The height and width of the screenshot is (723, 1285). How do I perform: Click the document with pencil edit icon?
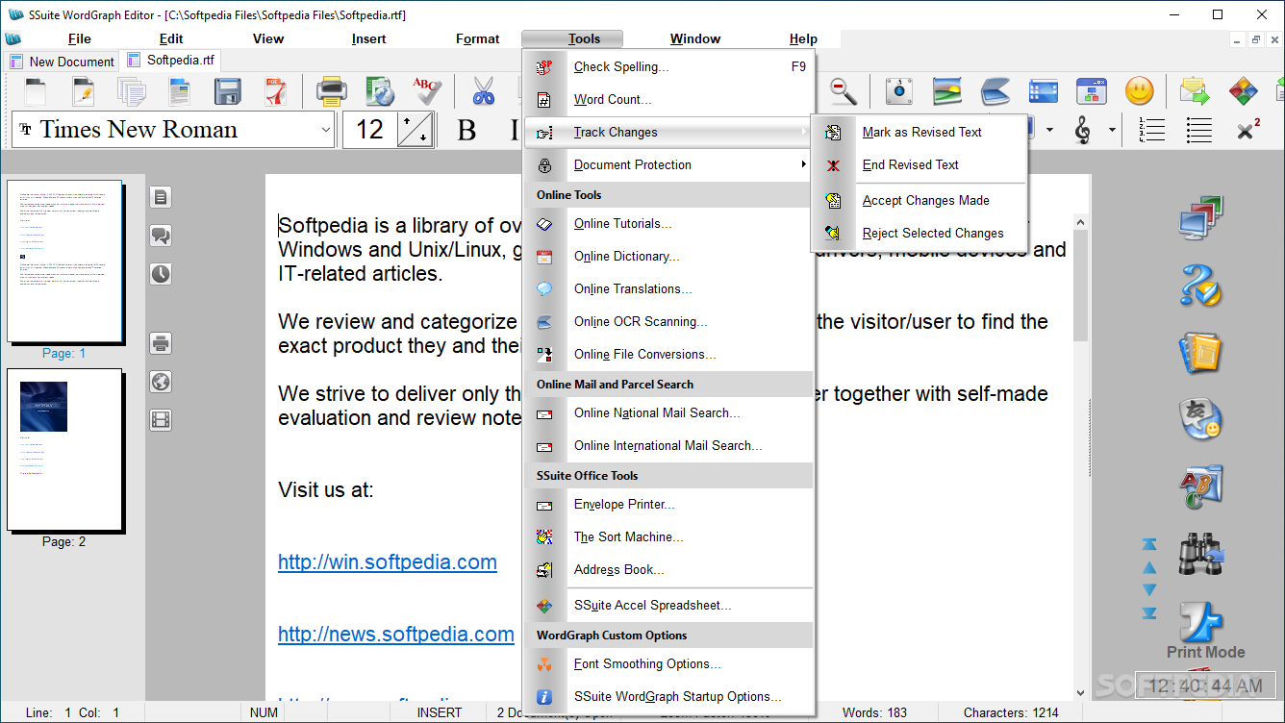[x=83, y=91]
